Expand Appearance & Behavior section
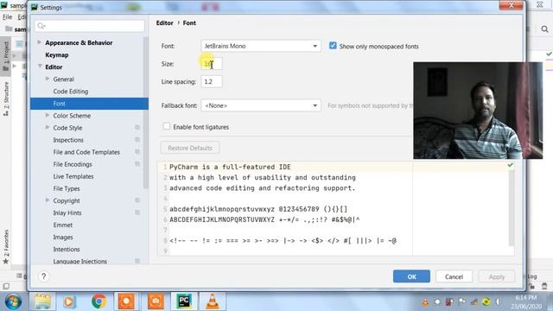The width and height of the screenshot is (553, 311). 40,42
